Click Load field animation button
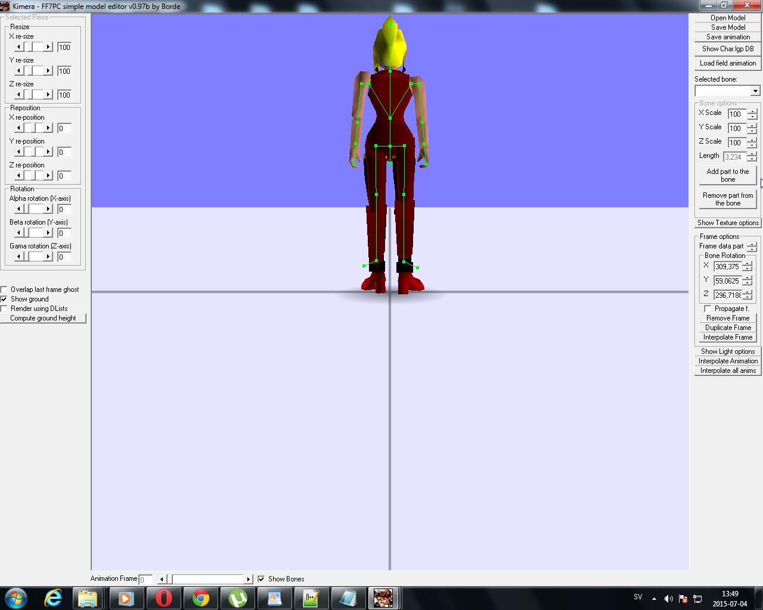This screenshot has width=763, height=610. (728, 63)
